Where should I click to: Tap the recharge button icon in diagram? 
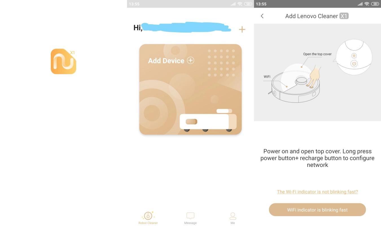[354, 56]
